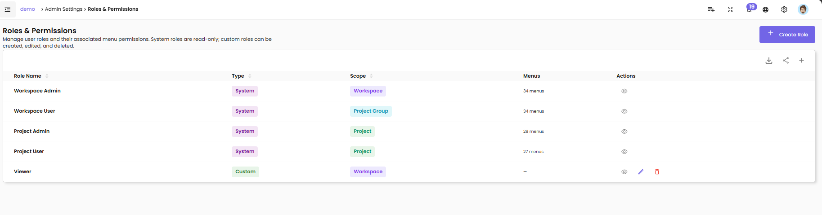Open the language globe icon
Image resolution: width=822 pixels, height=215 pixels.
pyautogui.click(x=765, y=9)
